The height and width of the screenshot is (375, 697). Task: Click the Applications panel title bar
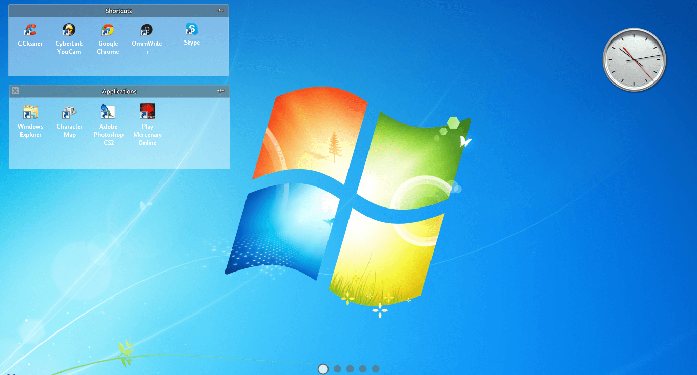click(119, 91)
